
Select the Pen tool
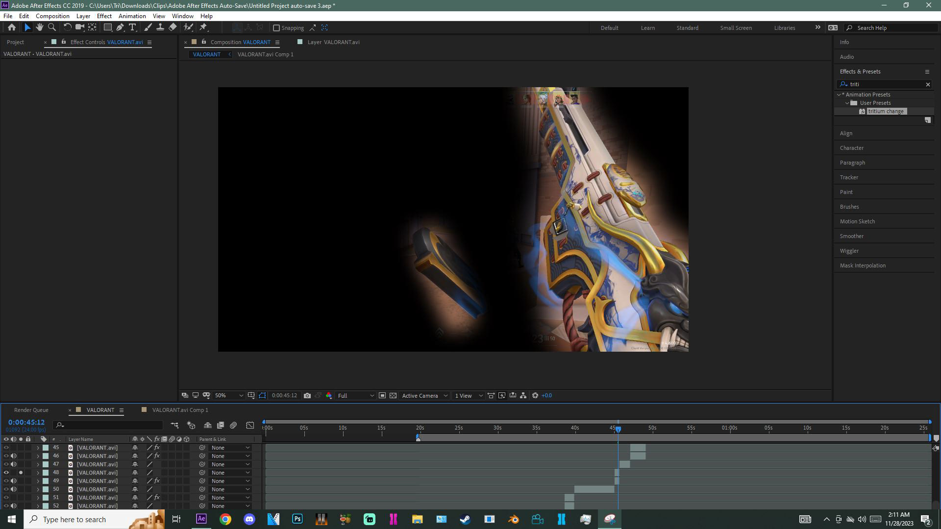(120, 27)
